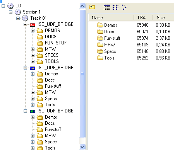Viewport: 175px width, 153px height.
Task: Click the Specs folder icon in file list
Action: (x=100, y=51)
